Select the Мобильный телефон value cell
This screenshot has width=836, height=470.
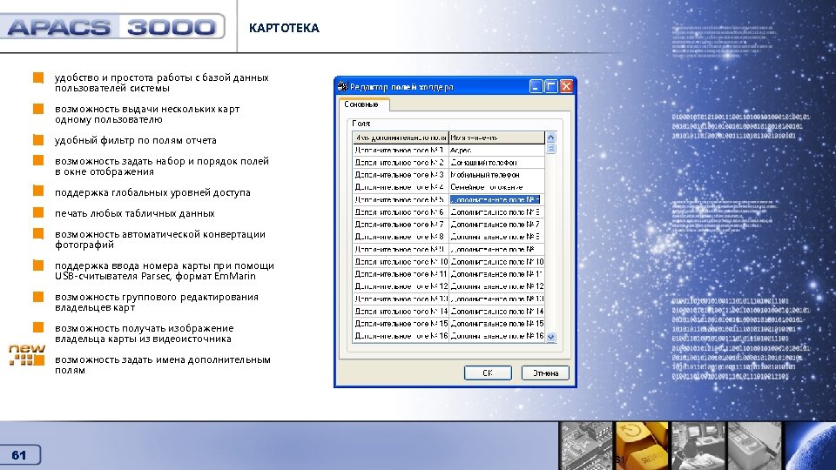[x=496, y=175]
